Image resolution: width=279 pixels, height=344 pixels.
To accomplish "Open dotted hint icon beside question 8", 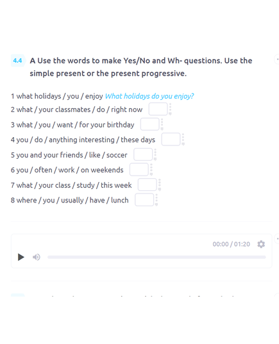I will [156, 200].
